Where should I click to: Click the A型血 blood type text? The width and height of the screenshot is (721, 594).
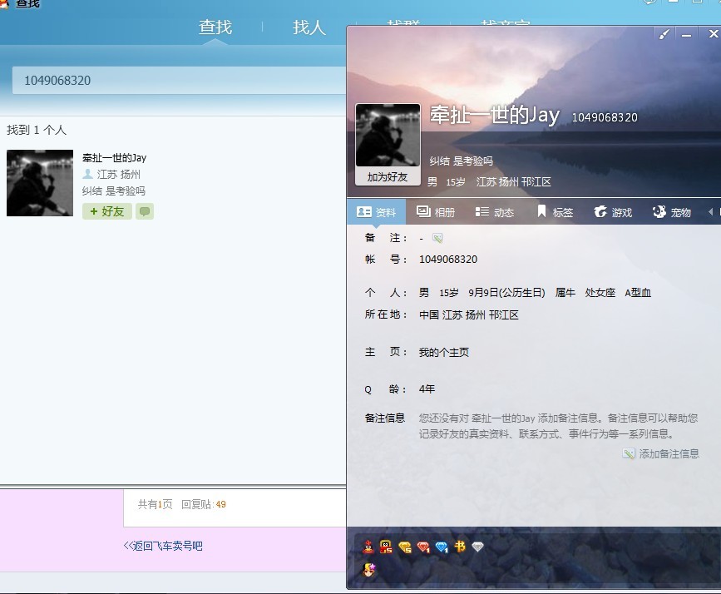pyautogui.click(x=638, y=293)
